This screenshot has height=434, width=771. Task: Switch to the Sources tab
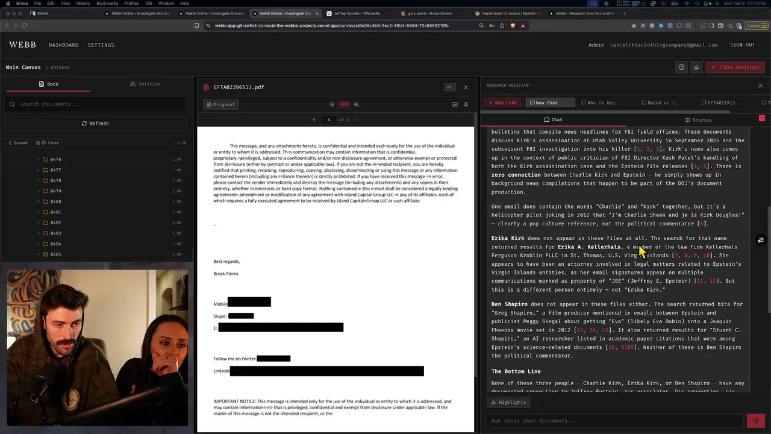click(698, 120)
